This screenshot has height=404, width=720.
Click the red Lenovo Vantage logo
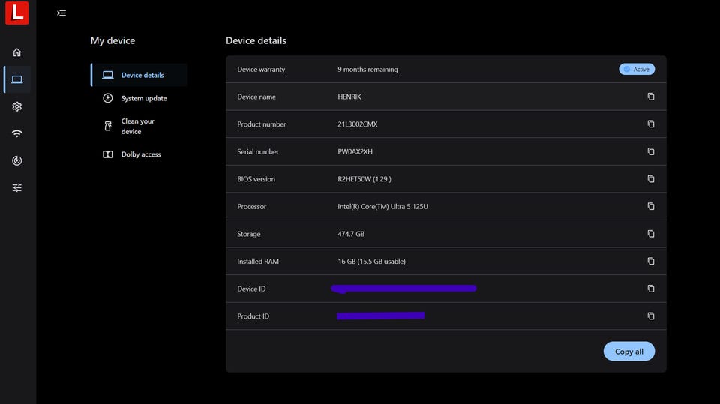(17, 13)
